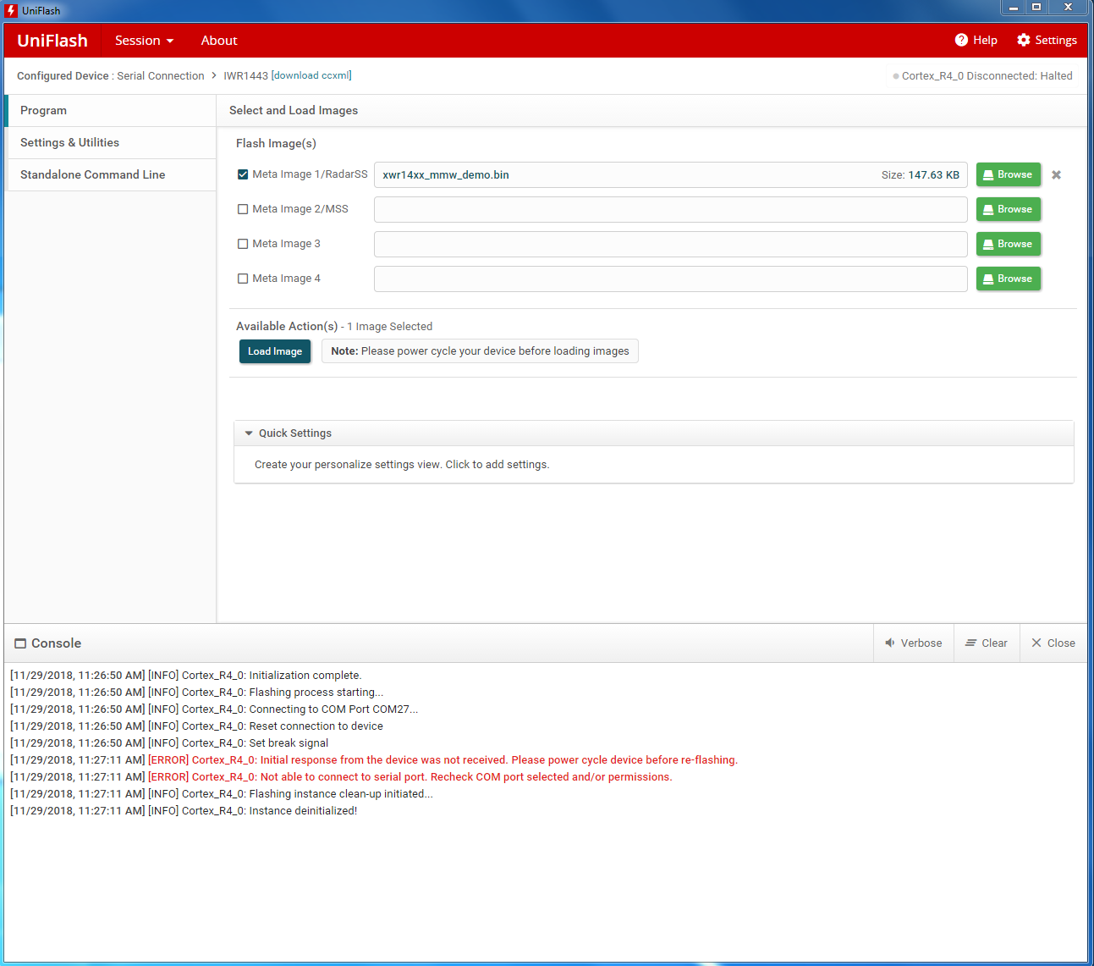
Task: Browse for Meta Image 2/MSS file
Action: 1009,209
